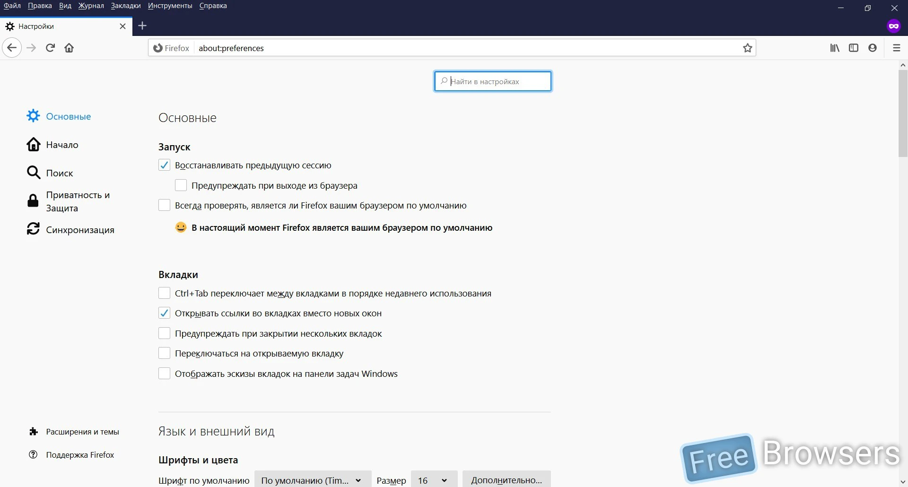The image size is (908, 487).
Task: Restore down the Firefox window
Action: (867, 8)
